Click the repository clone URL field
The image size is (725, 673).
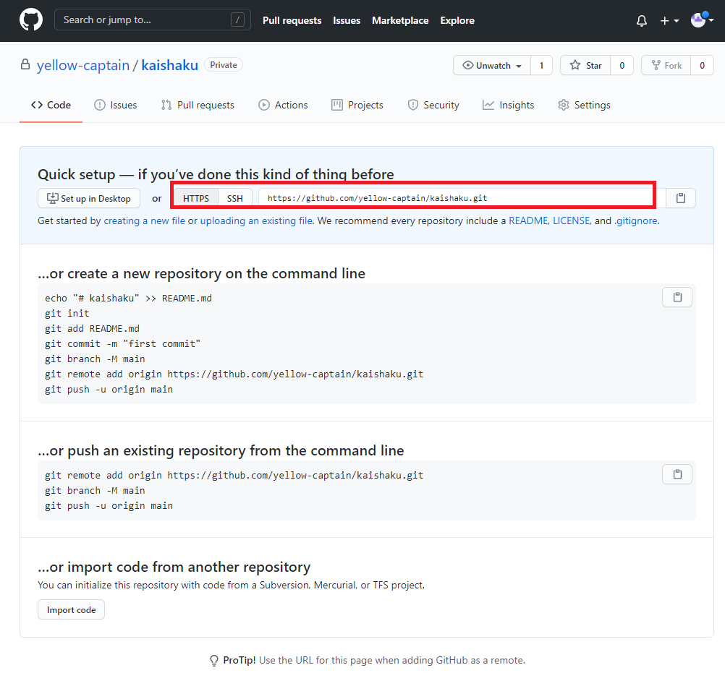coord(462,198)
